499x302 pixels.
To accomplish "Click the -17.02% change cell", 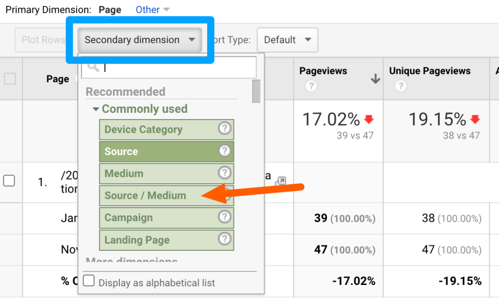I will 354,281.
